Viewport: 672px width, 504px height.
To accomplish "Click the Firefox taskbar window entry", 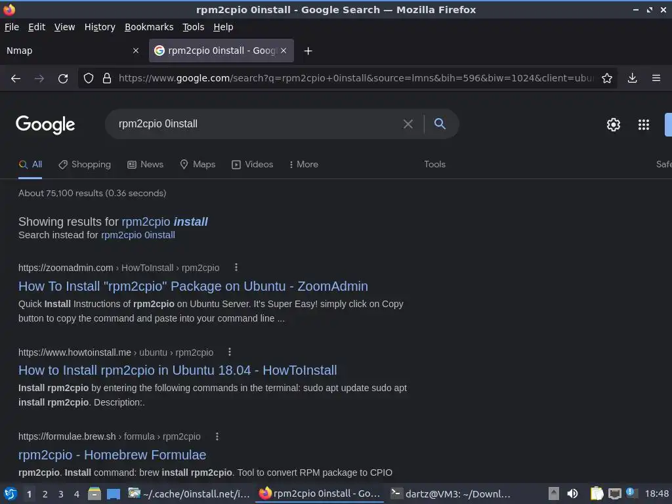I will click(320, 493).
